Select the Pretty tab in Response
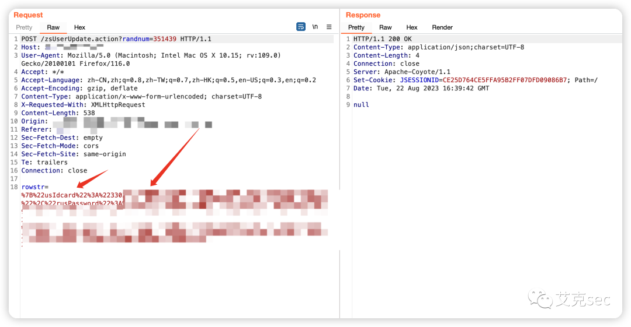631x327 pixels. coord(356,27)
